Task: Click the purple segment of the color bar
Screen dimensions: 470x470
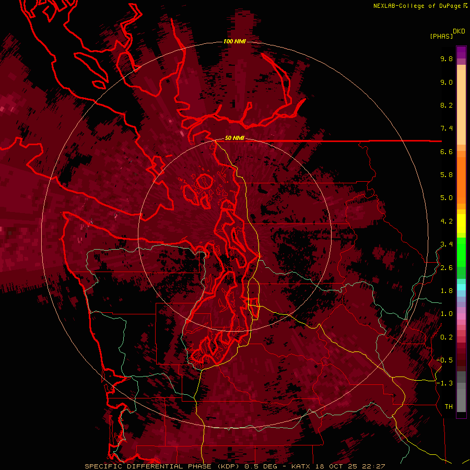Action: pyautogui.click(x=461, y=52)
